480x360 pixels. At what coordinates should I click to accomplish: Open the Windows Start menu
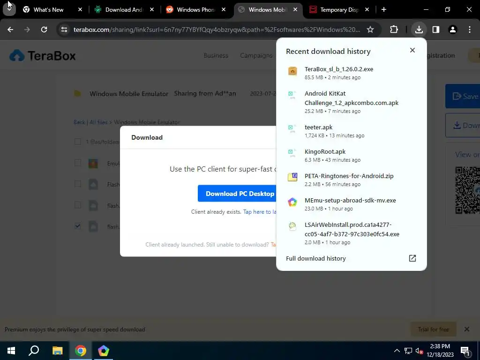tap(11, 351)
